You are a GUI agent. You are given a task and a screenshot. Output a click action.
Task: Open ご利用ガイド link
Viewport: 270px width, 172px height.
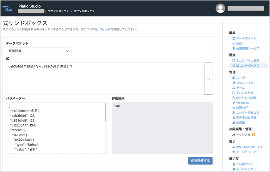(245, 164)
